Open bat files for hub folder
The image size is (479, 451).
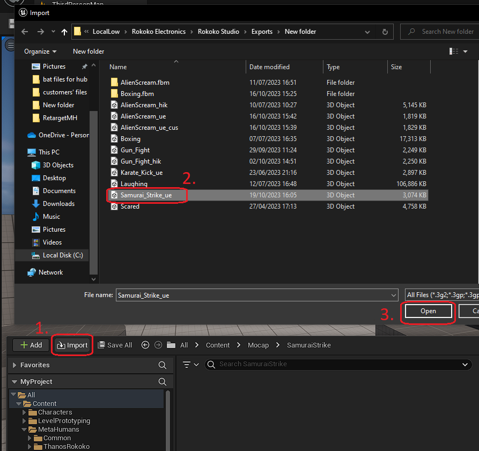(x=60, y=79)
